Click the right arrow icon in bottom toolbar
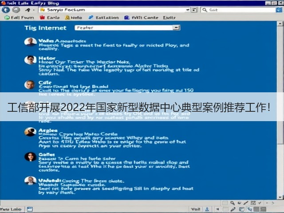This screenshot has width=284, height=213. [x=273, y=203]
